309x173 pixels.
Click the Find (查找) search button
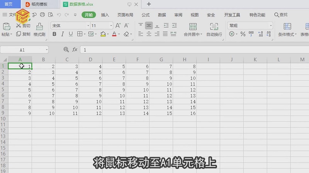(281, 15)
